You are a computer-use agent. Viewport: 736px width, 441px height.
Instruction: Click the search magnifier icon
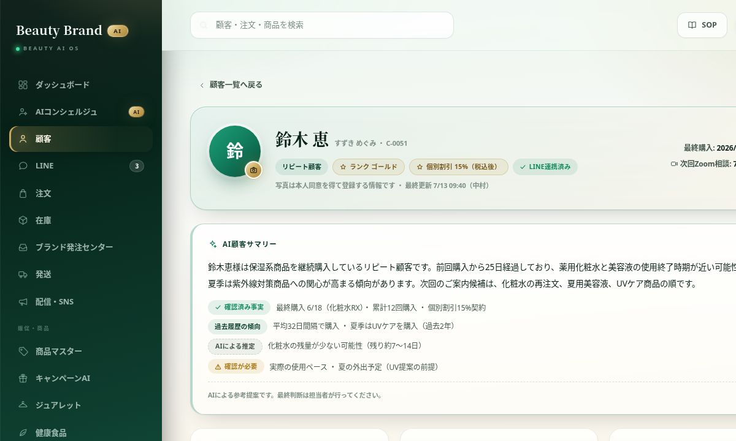(x=204, y=25)
